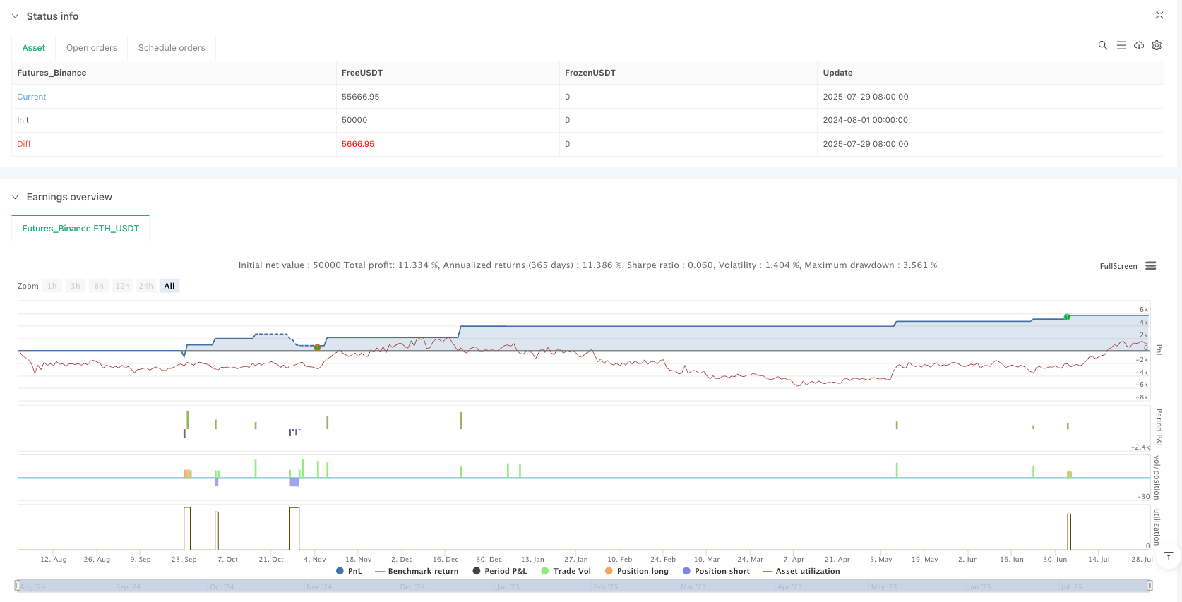Select the 1h zoom button
The image size is (1182, 602).
point(52,286)
